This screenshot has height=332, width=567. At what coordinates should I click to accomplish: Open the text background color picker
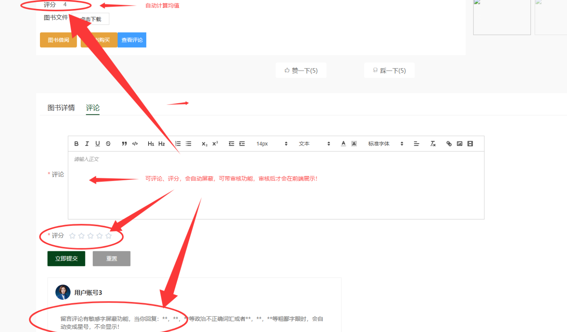tap(354, 144)
